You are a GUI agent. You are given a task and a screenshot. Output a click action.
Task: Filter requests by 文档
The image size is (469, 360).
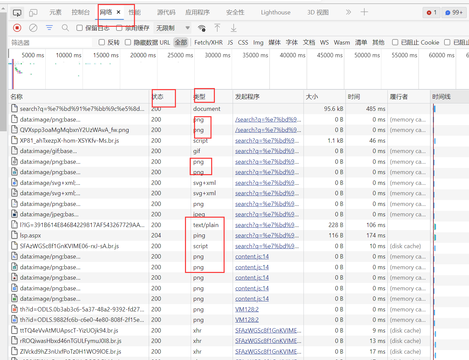pos(309,43)
